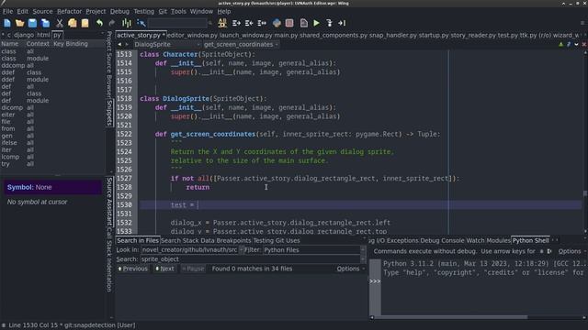Click the Search field containing sprite_object
This screenshot has height=330, width=588.
(250, 258)
